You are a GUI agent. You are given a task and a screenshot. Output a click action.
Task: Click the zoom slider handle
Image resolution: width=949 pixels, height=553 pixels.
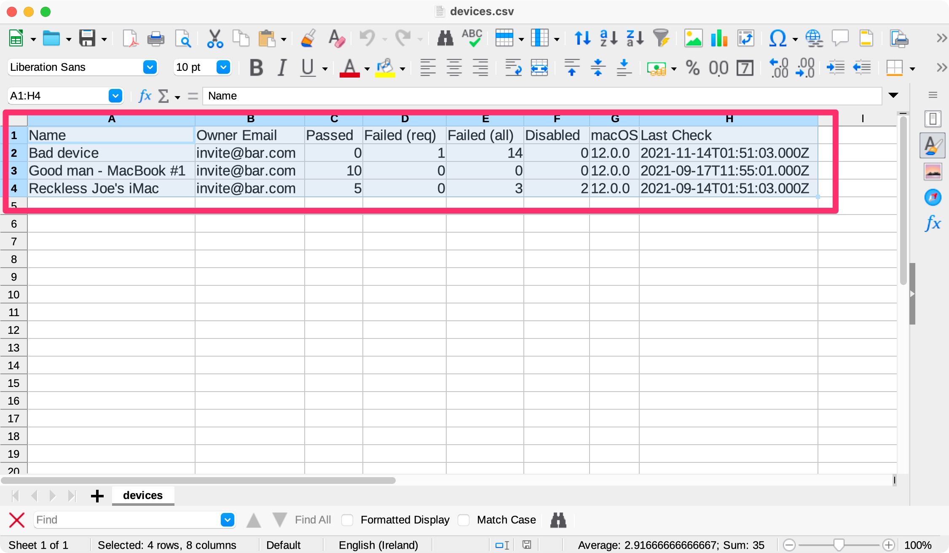tap(839, 545)
